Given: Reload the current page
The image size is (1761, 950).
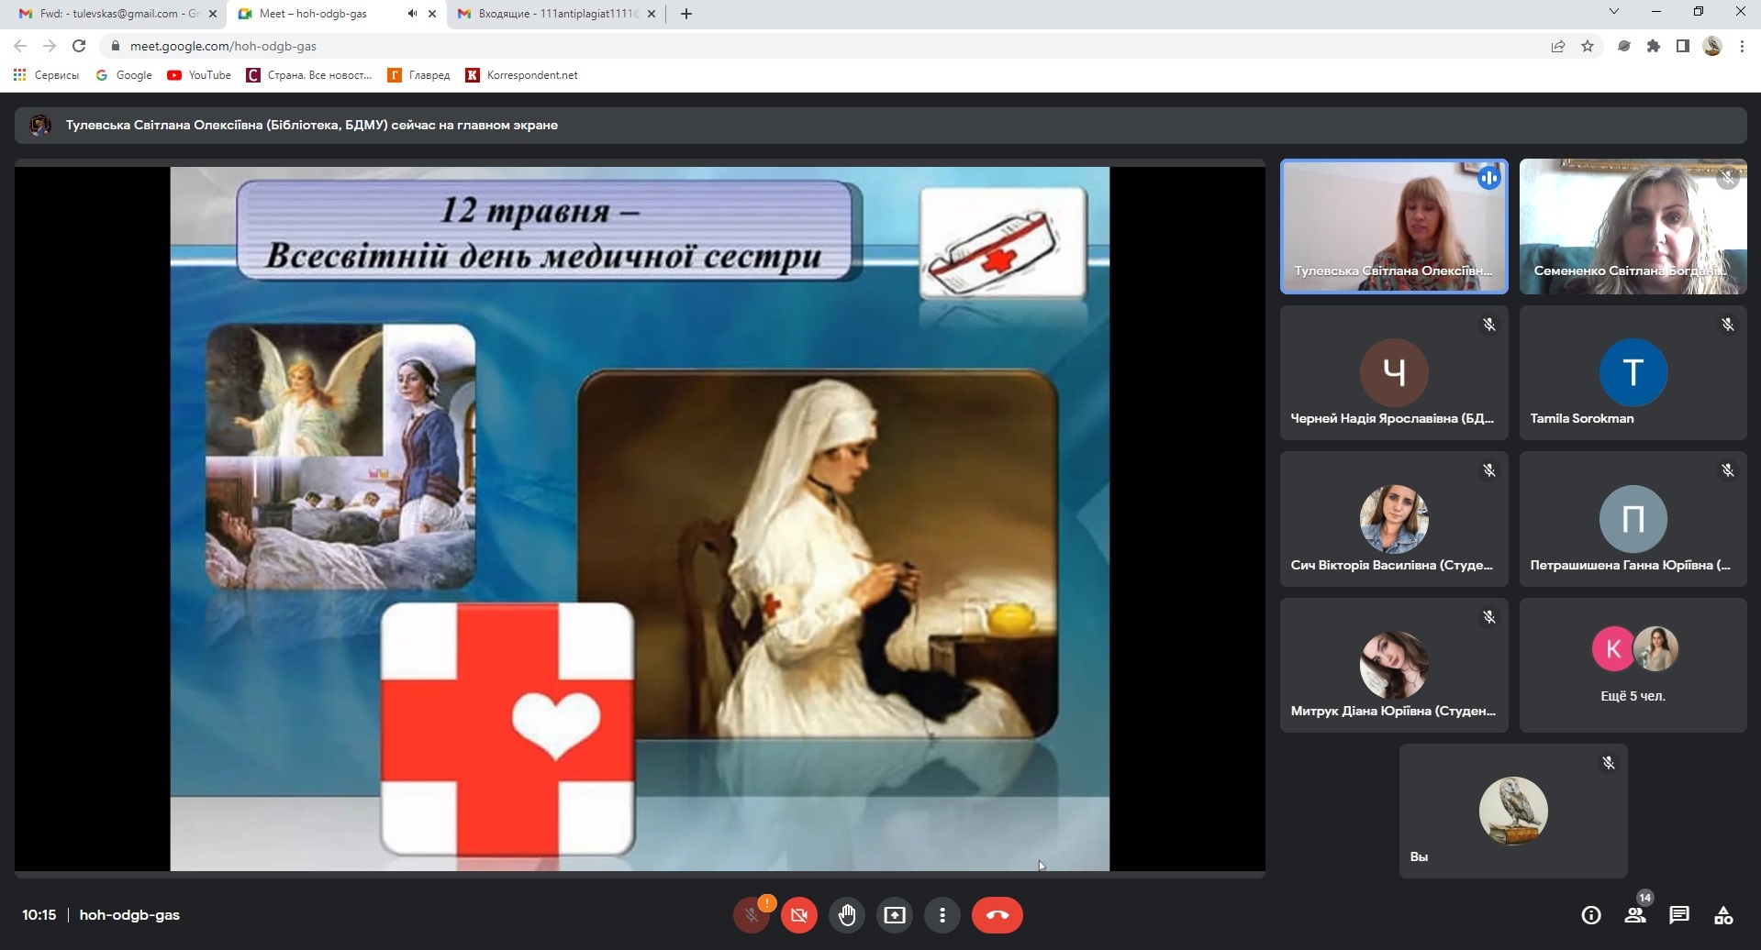Looking at the screenshot, I should click(x=79, y=46).
